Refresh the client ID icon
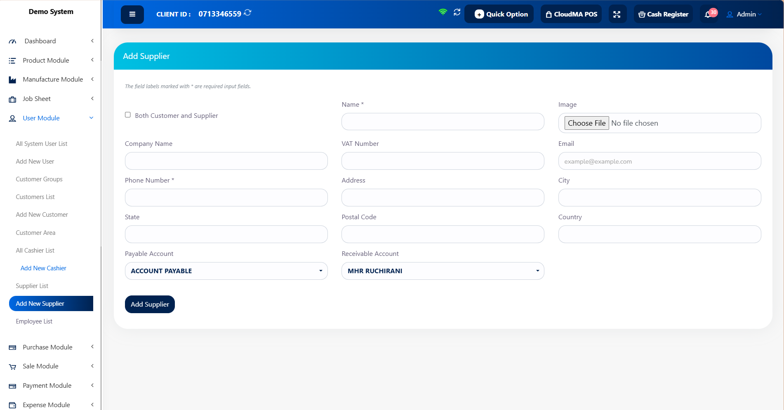Viewport: 784px width, 410px height. tap(247, 13)
